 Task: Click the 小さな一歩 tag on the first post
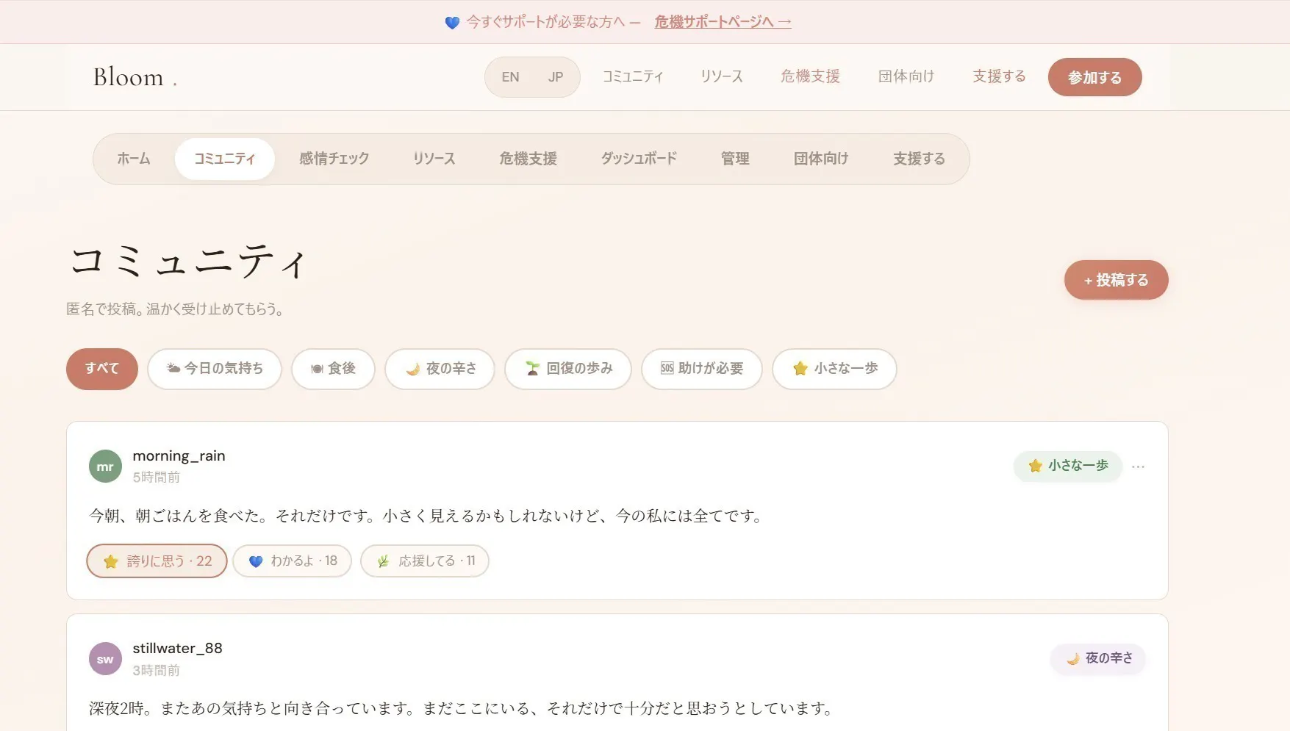point(1067,466)
